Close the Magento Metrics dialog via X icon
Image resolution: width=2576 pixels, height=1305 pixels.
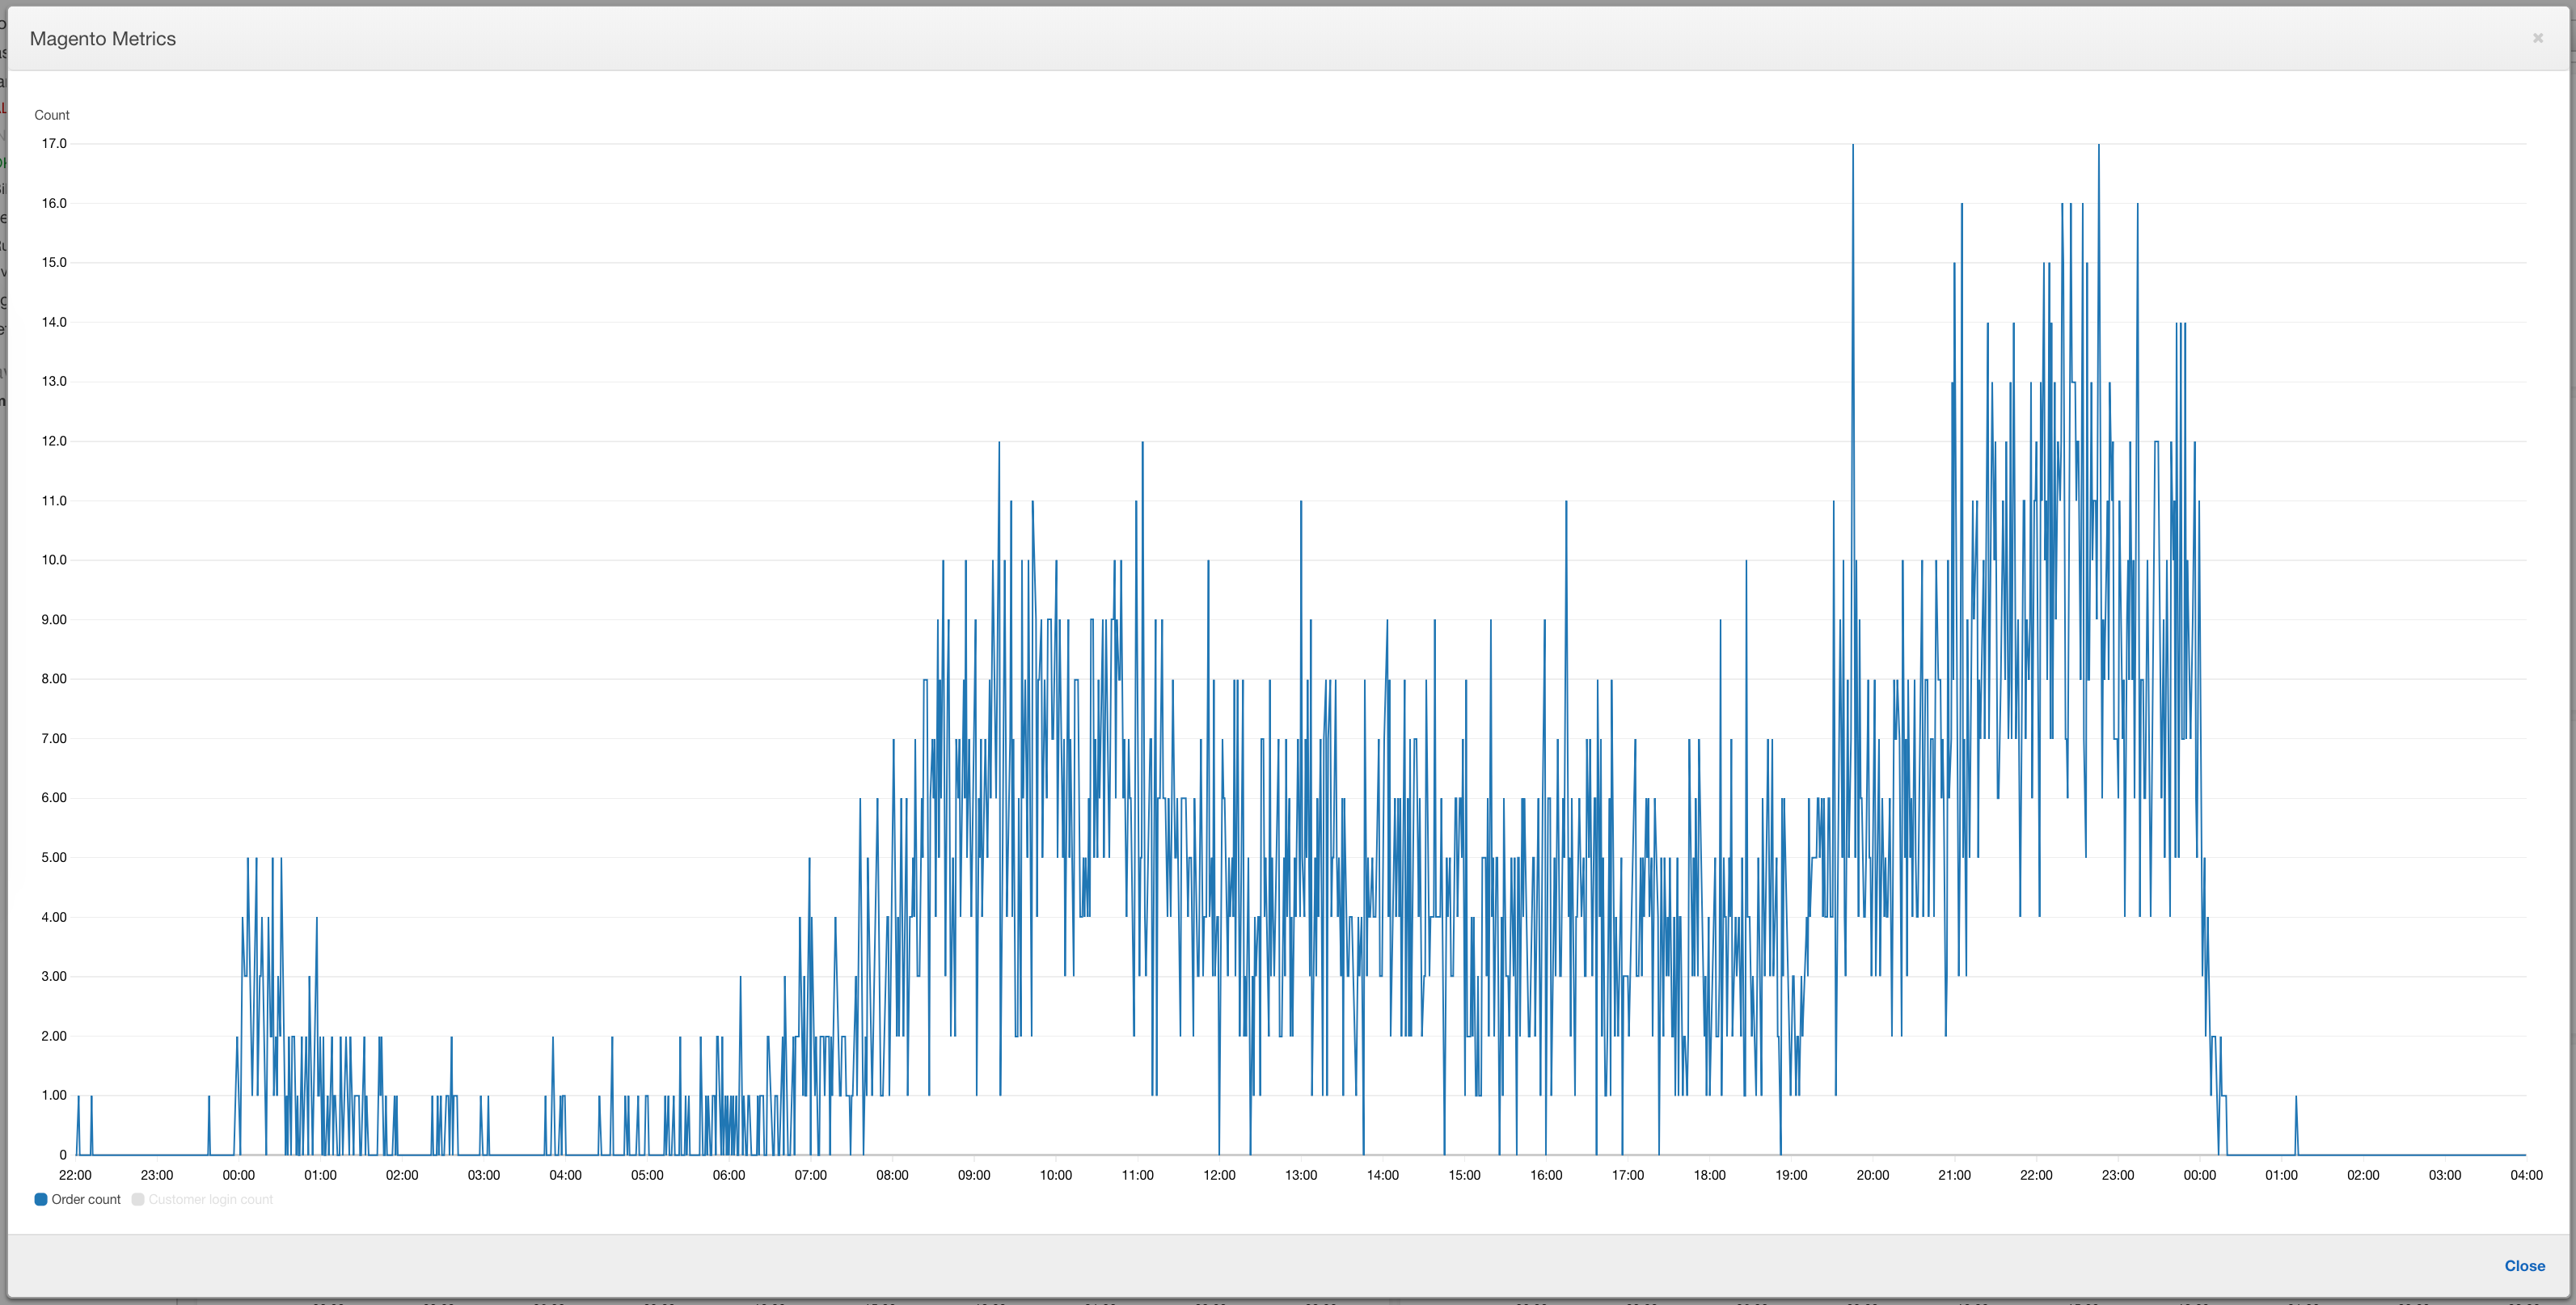point(2537,38)
